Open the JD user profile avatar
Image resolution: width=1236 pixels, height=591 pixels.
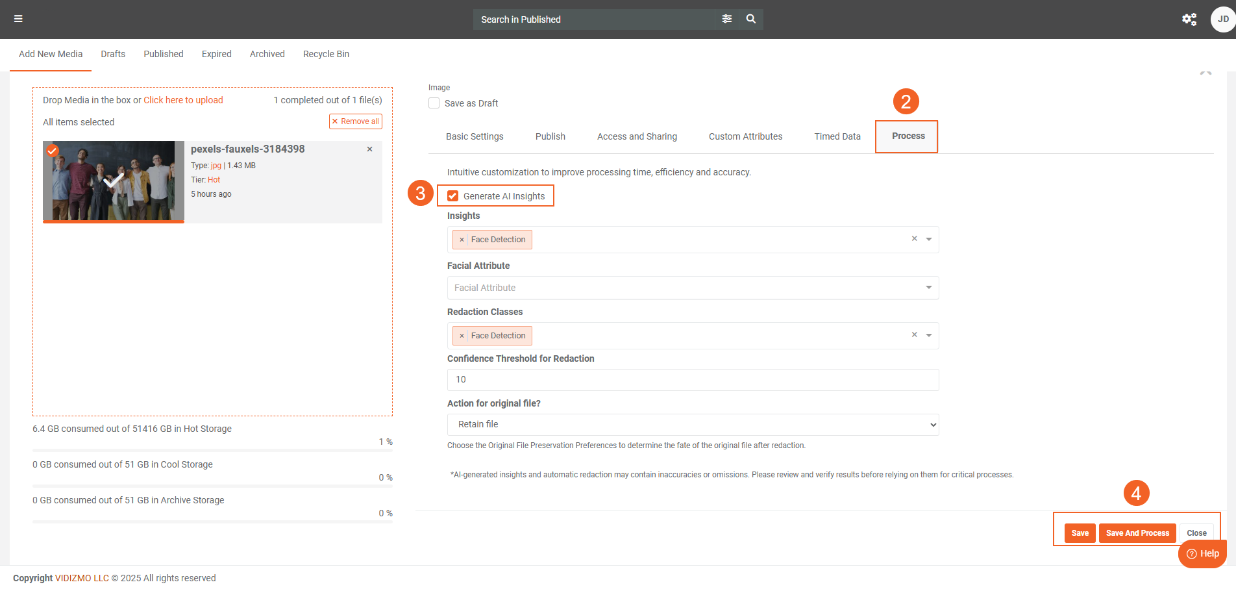[1222, 19]
